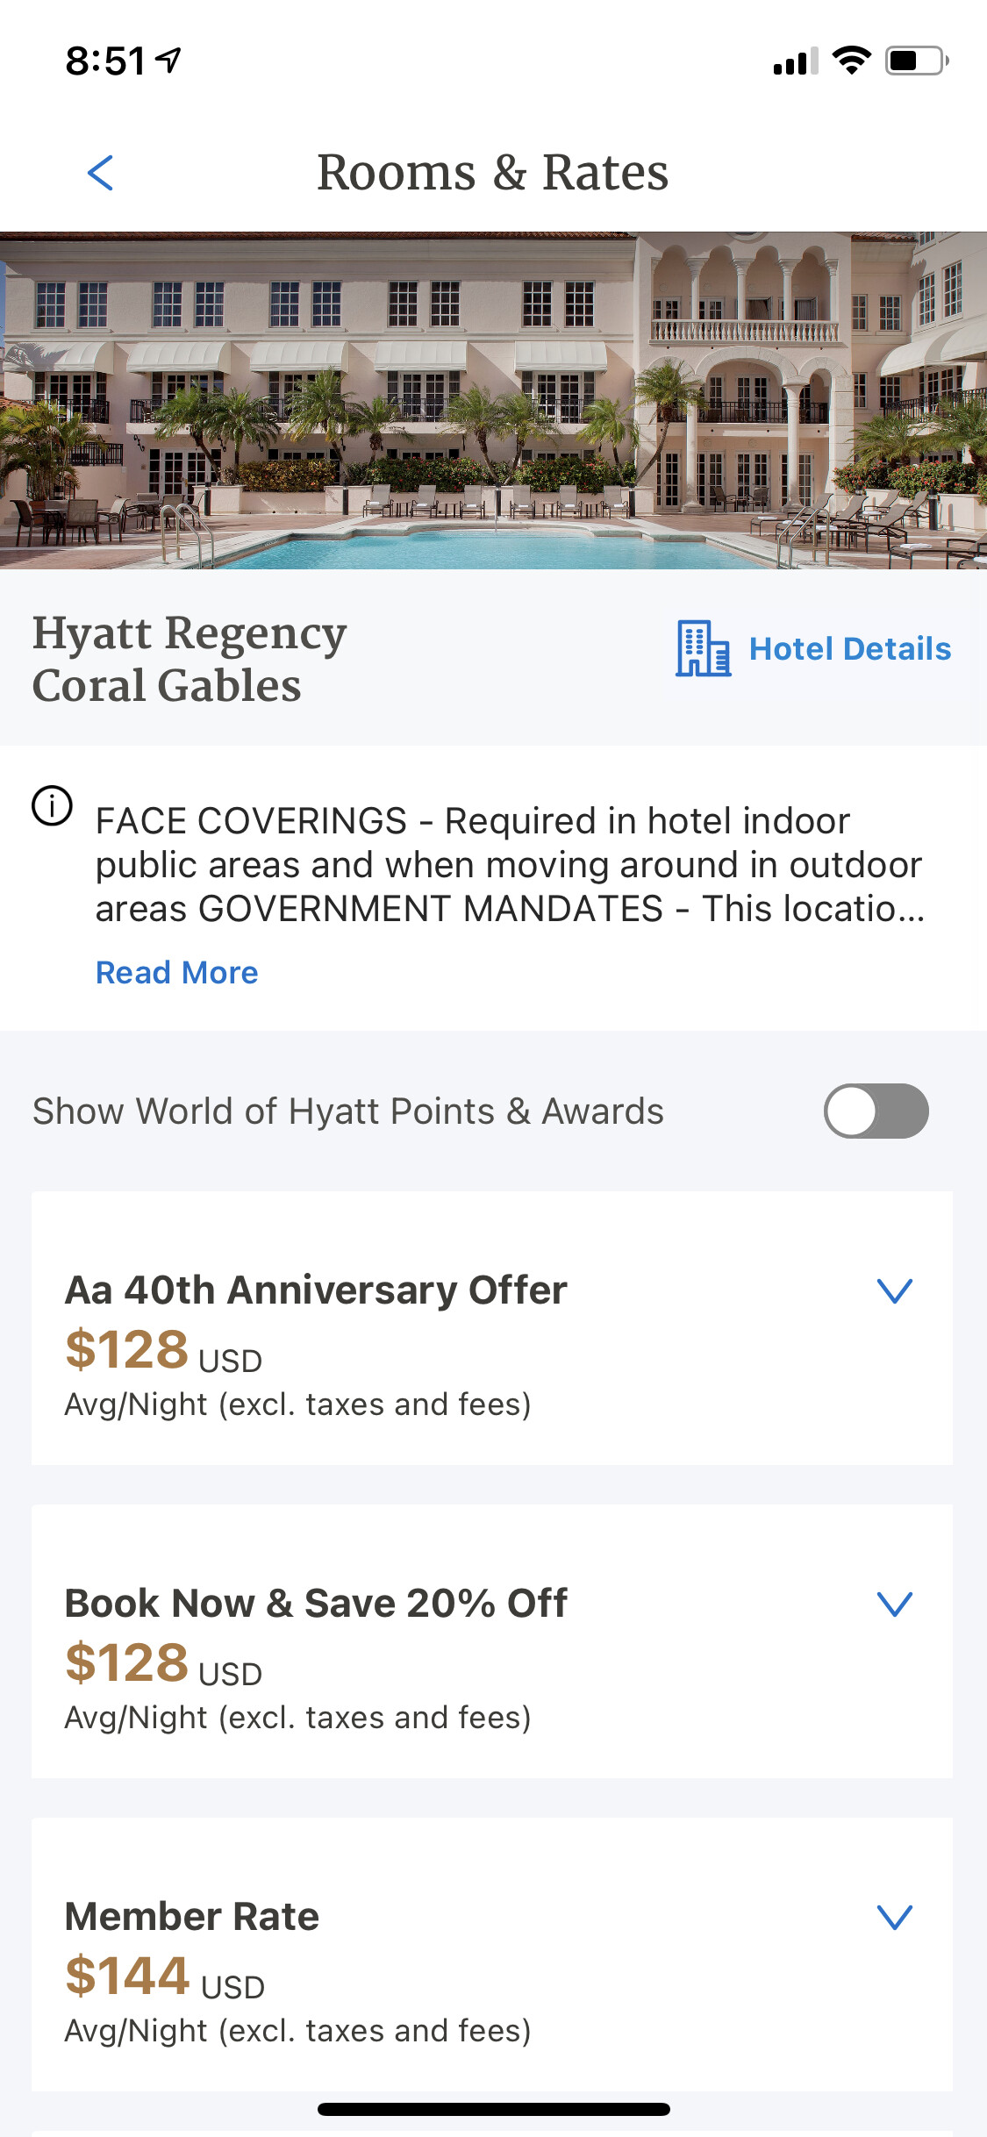This screenshot has width=987, height=2137.
Task: Expand the Book Now & Save 20% Off chevron
Action: 895,1604
